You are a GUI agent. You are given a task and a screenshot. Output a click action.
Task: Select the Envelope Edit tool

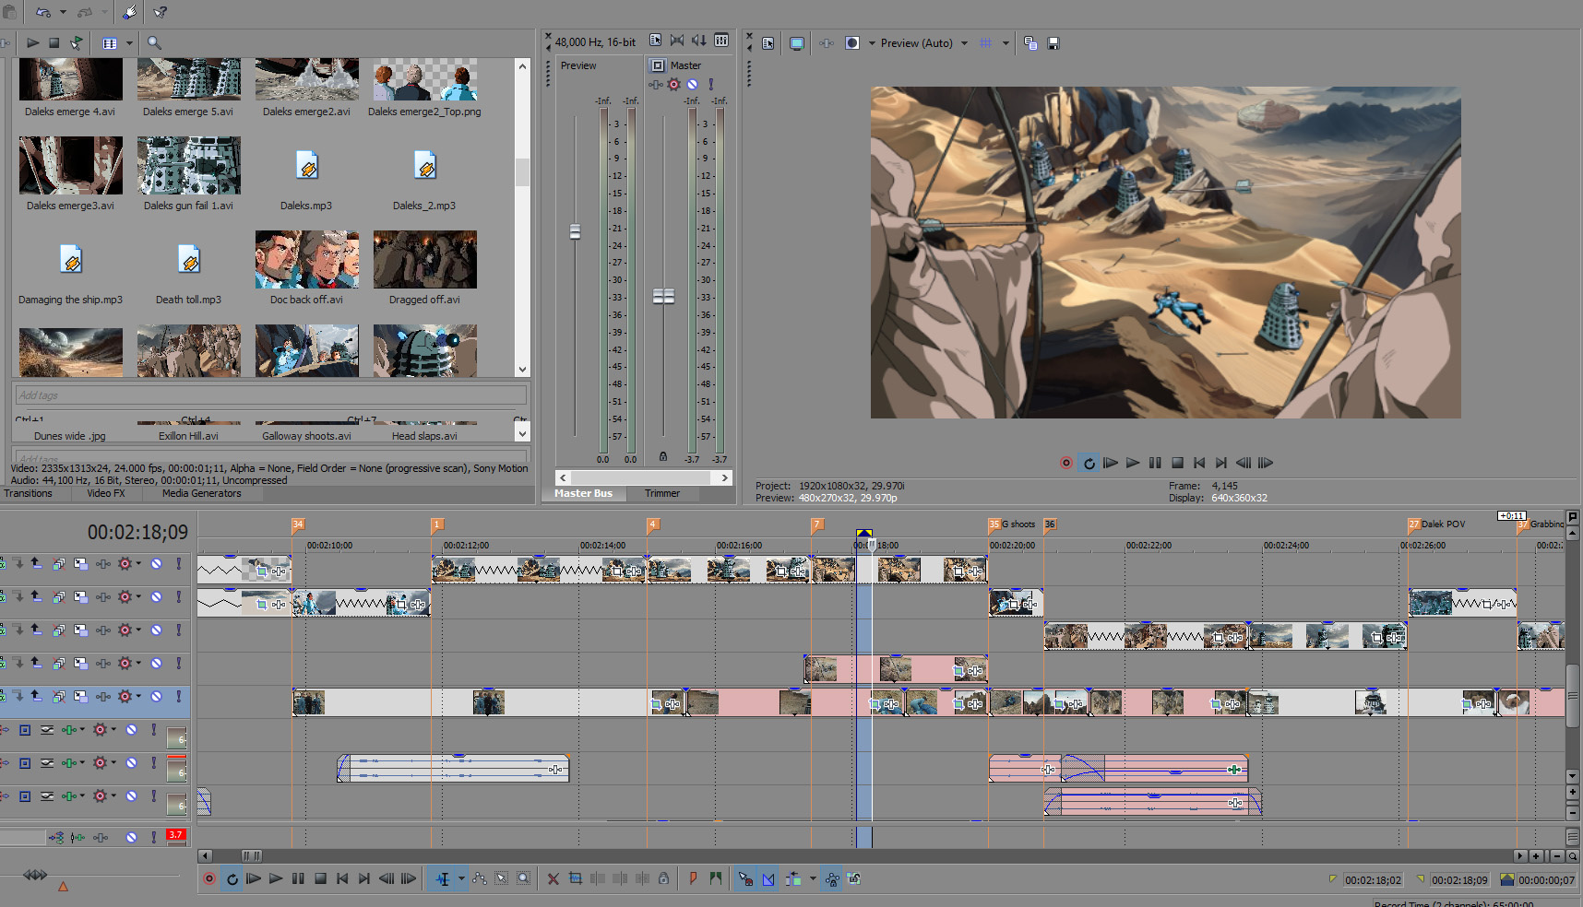(480, 879)
